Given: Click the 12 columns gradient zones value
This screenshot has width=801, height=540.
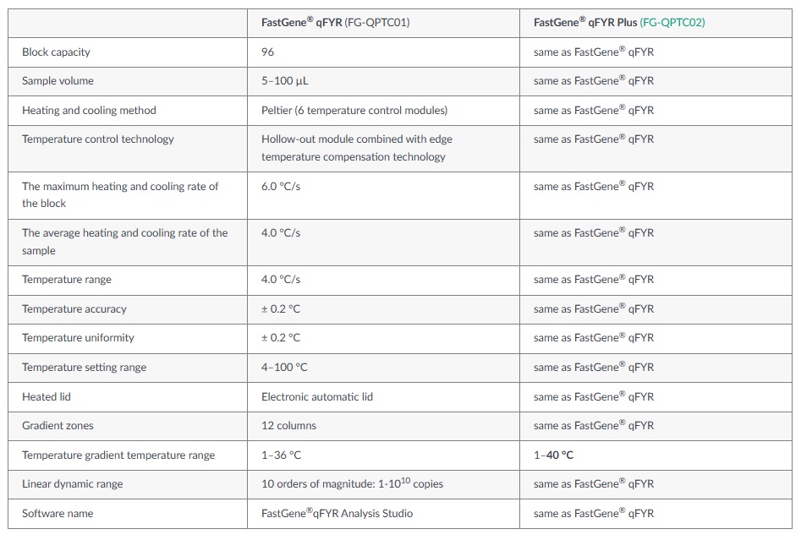Looking at the screenshot, I should [288, 426].
